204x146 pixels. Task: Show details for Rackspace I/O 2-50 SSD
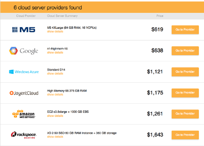(55, 137)
